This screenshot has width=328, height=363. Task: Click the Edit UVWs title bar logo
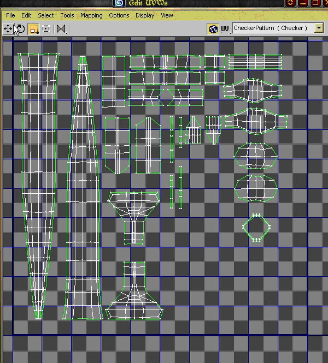pyautogui.click(x=119, y=3)
